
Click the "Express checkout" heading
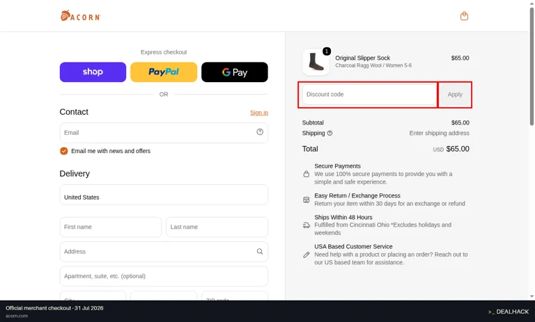point(164,52)
